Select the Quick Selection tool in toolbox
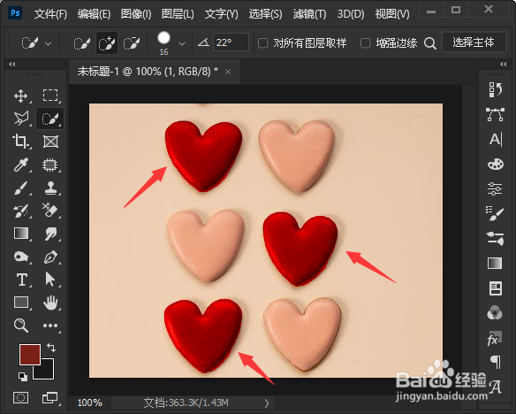The width and height of the screenshot is (516, 414). coord(50,119)
